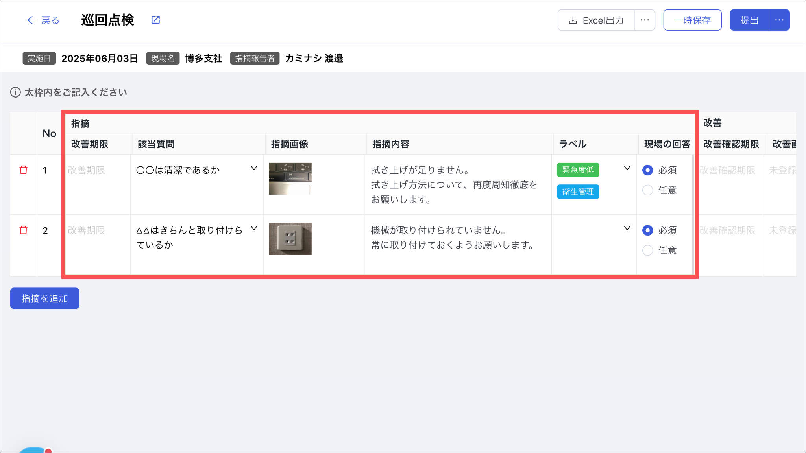Click the Excel出力 download button
The image size is (806, 453).
(596, 20)
